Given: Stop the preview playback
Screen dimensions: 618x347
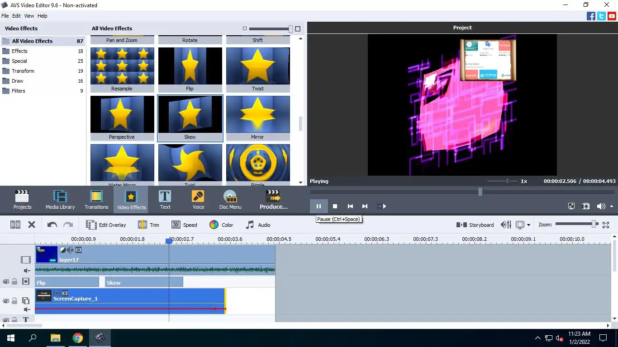Looking at the screenshot, I should click(x=335, y=206).
